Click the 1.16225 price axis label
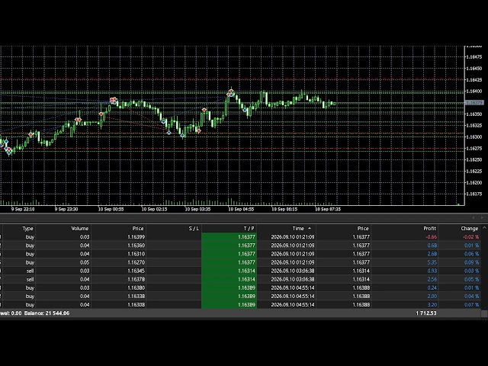The image size is (488, 366). 474,171
